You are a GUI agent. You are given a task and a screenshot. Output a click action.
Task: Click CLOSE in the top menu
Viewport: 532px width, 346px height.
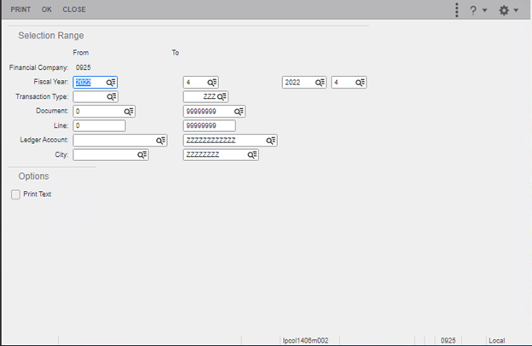click(74, 9)
